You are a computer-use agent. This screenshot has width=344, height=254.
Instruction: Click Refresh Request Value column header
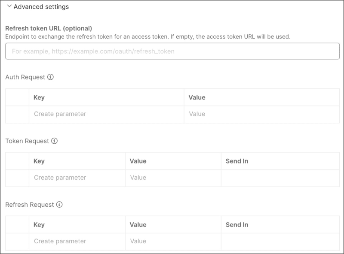pos(138,224)
